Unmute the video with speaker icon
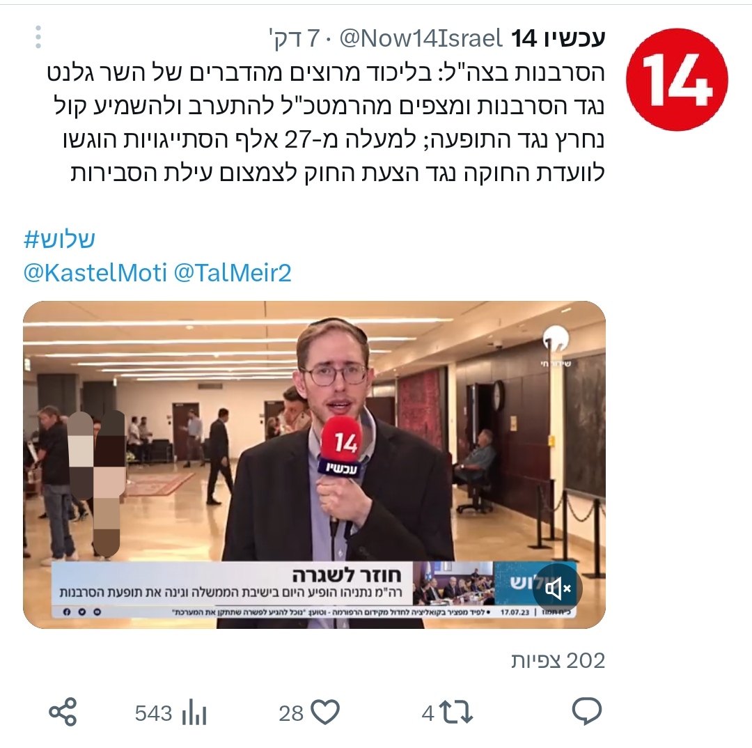This screenshot has height=748, width=752. [x=557, y=589]
